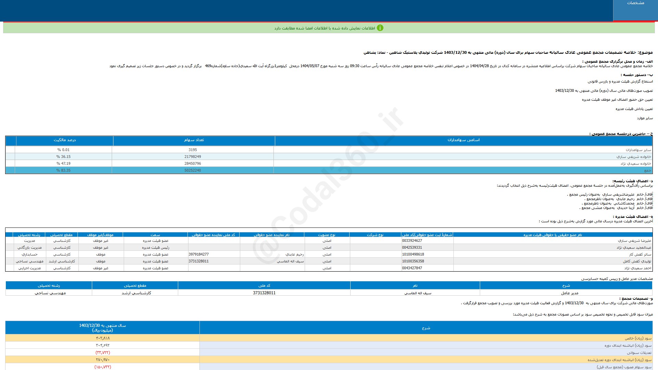Image resolution: width=658 pixels, height=370 pixels.
Task: Click net profit value ۴۰۳,۸۱۸
Action: (103, 338)
